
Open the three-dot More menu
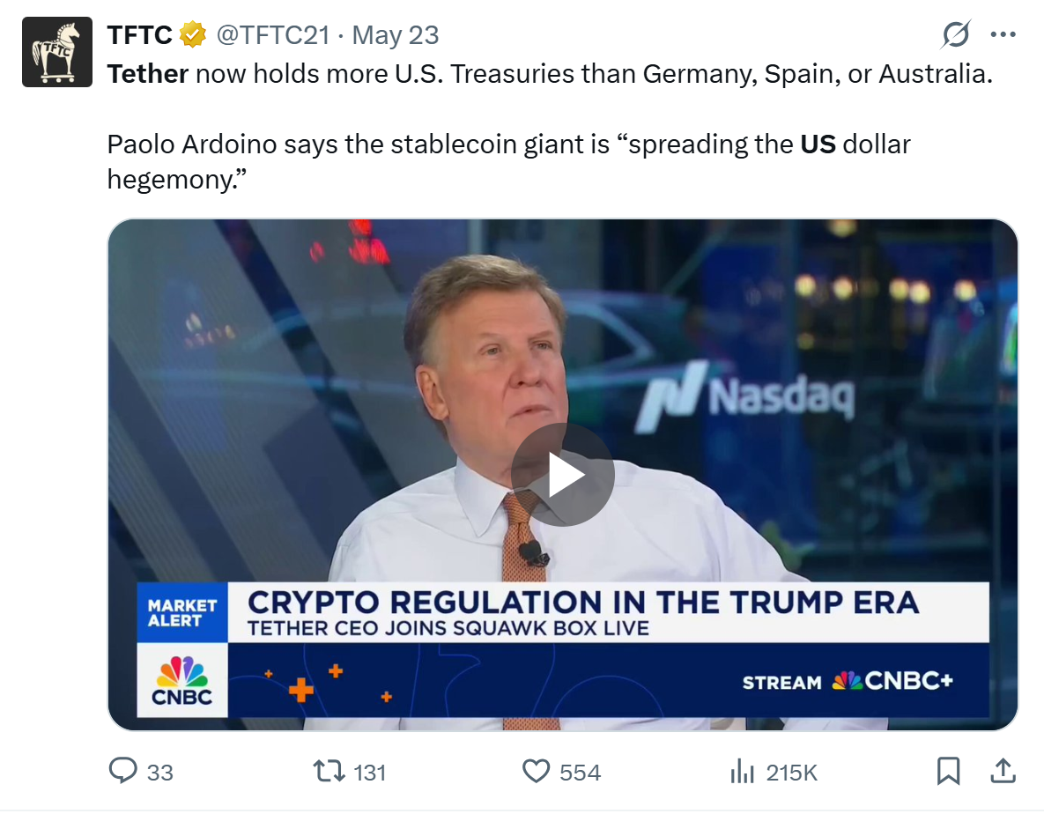[x=1003, y=35]
